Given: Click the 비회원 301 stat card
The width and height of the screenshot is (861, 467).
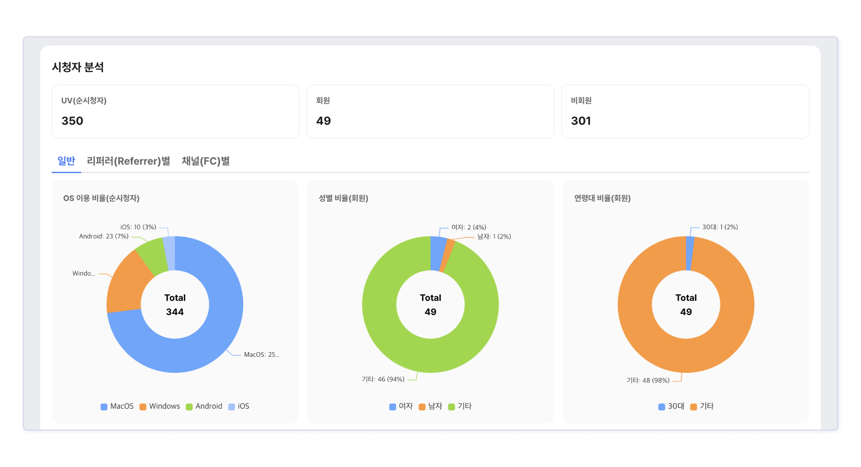Looking at the screenshot, I should tap(685, 111).
